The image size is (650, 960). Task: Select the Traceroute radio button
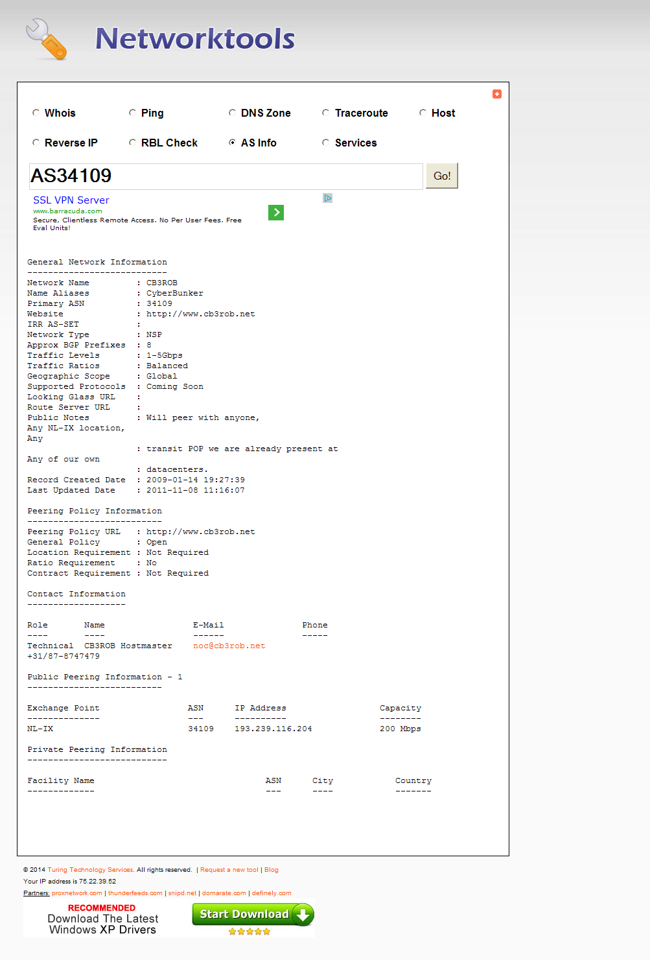pos(325,113)
